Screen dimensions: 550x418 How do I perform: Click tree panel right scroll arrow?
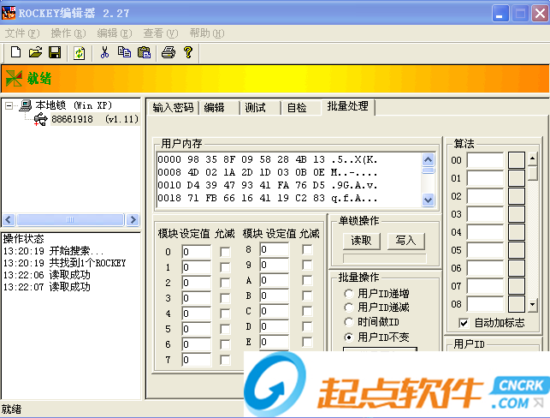click(133, 220)
